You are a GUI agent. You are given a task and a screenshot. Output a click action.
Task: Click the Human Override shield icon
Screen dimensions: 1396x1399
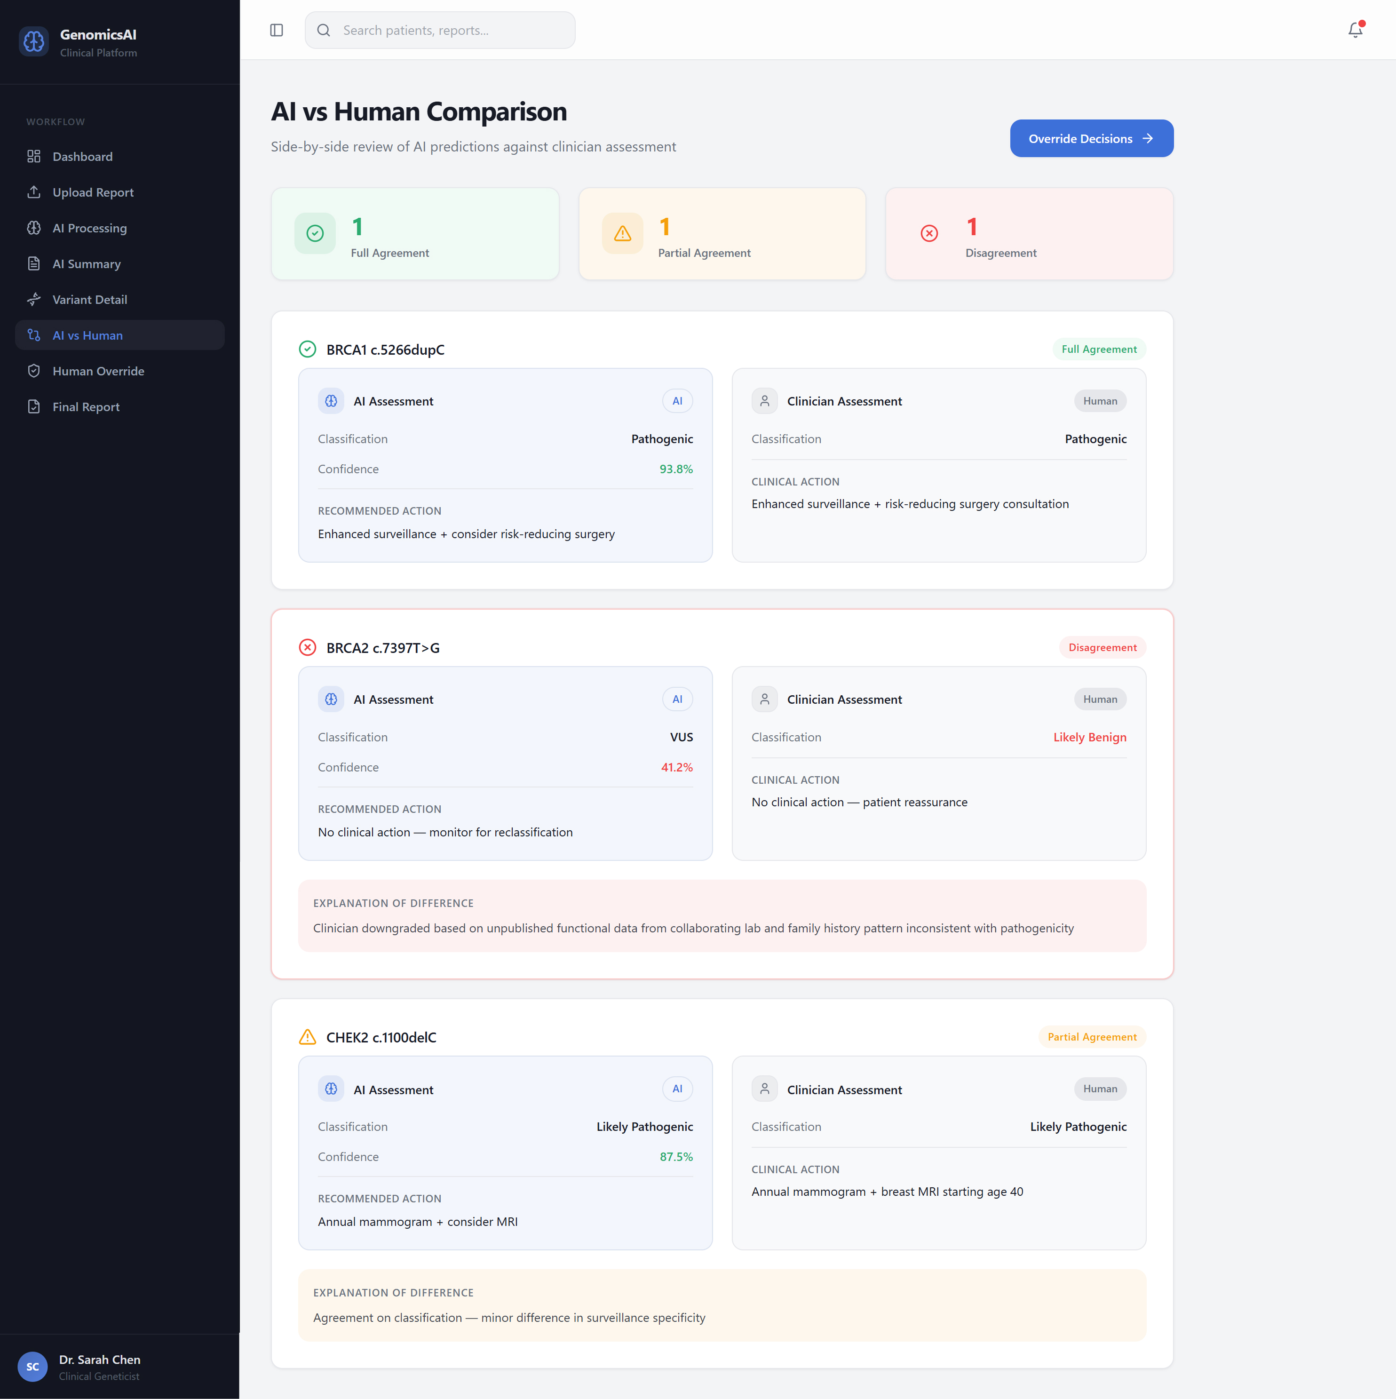tap(34, 371)
